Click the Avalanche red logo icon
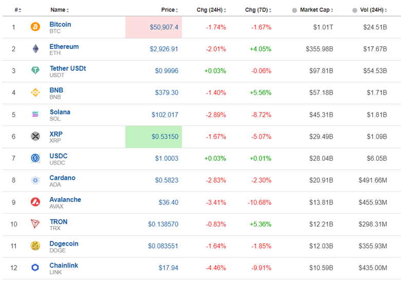 click(x=35, y=202)
